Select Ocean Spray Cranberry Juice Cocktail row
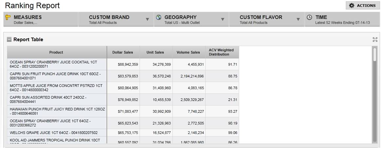The height and width of the screenshot is (148, 381). [x=56, y=64]
